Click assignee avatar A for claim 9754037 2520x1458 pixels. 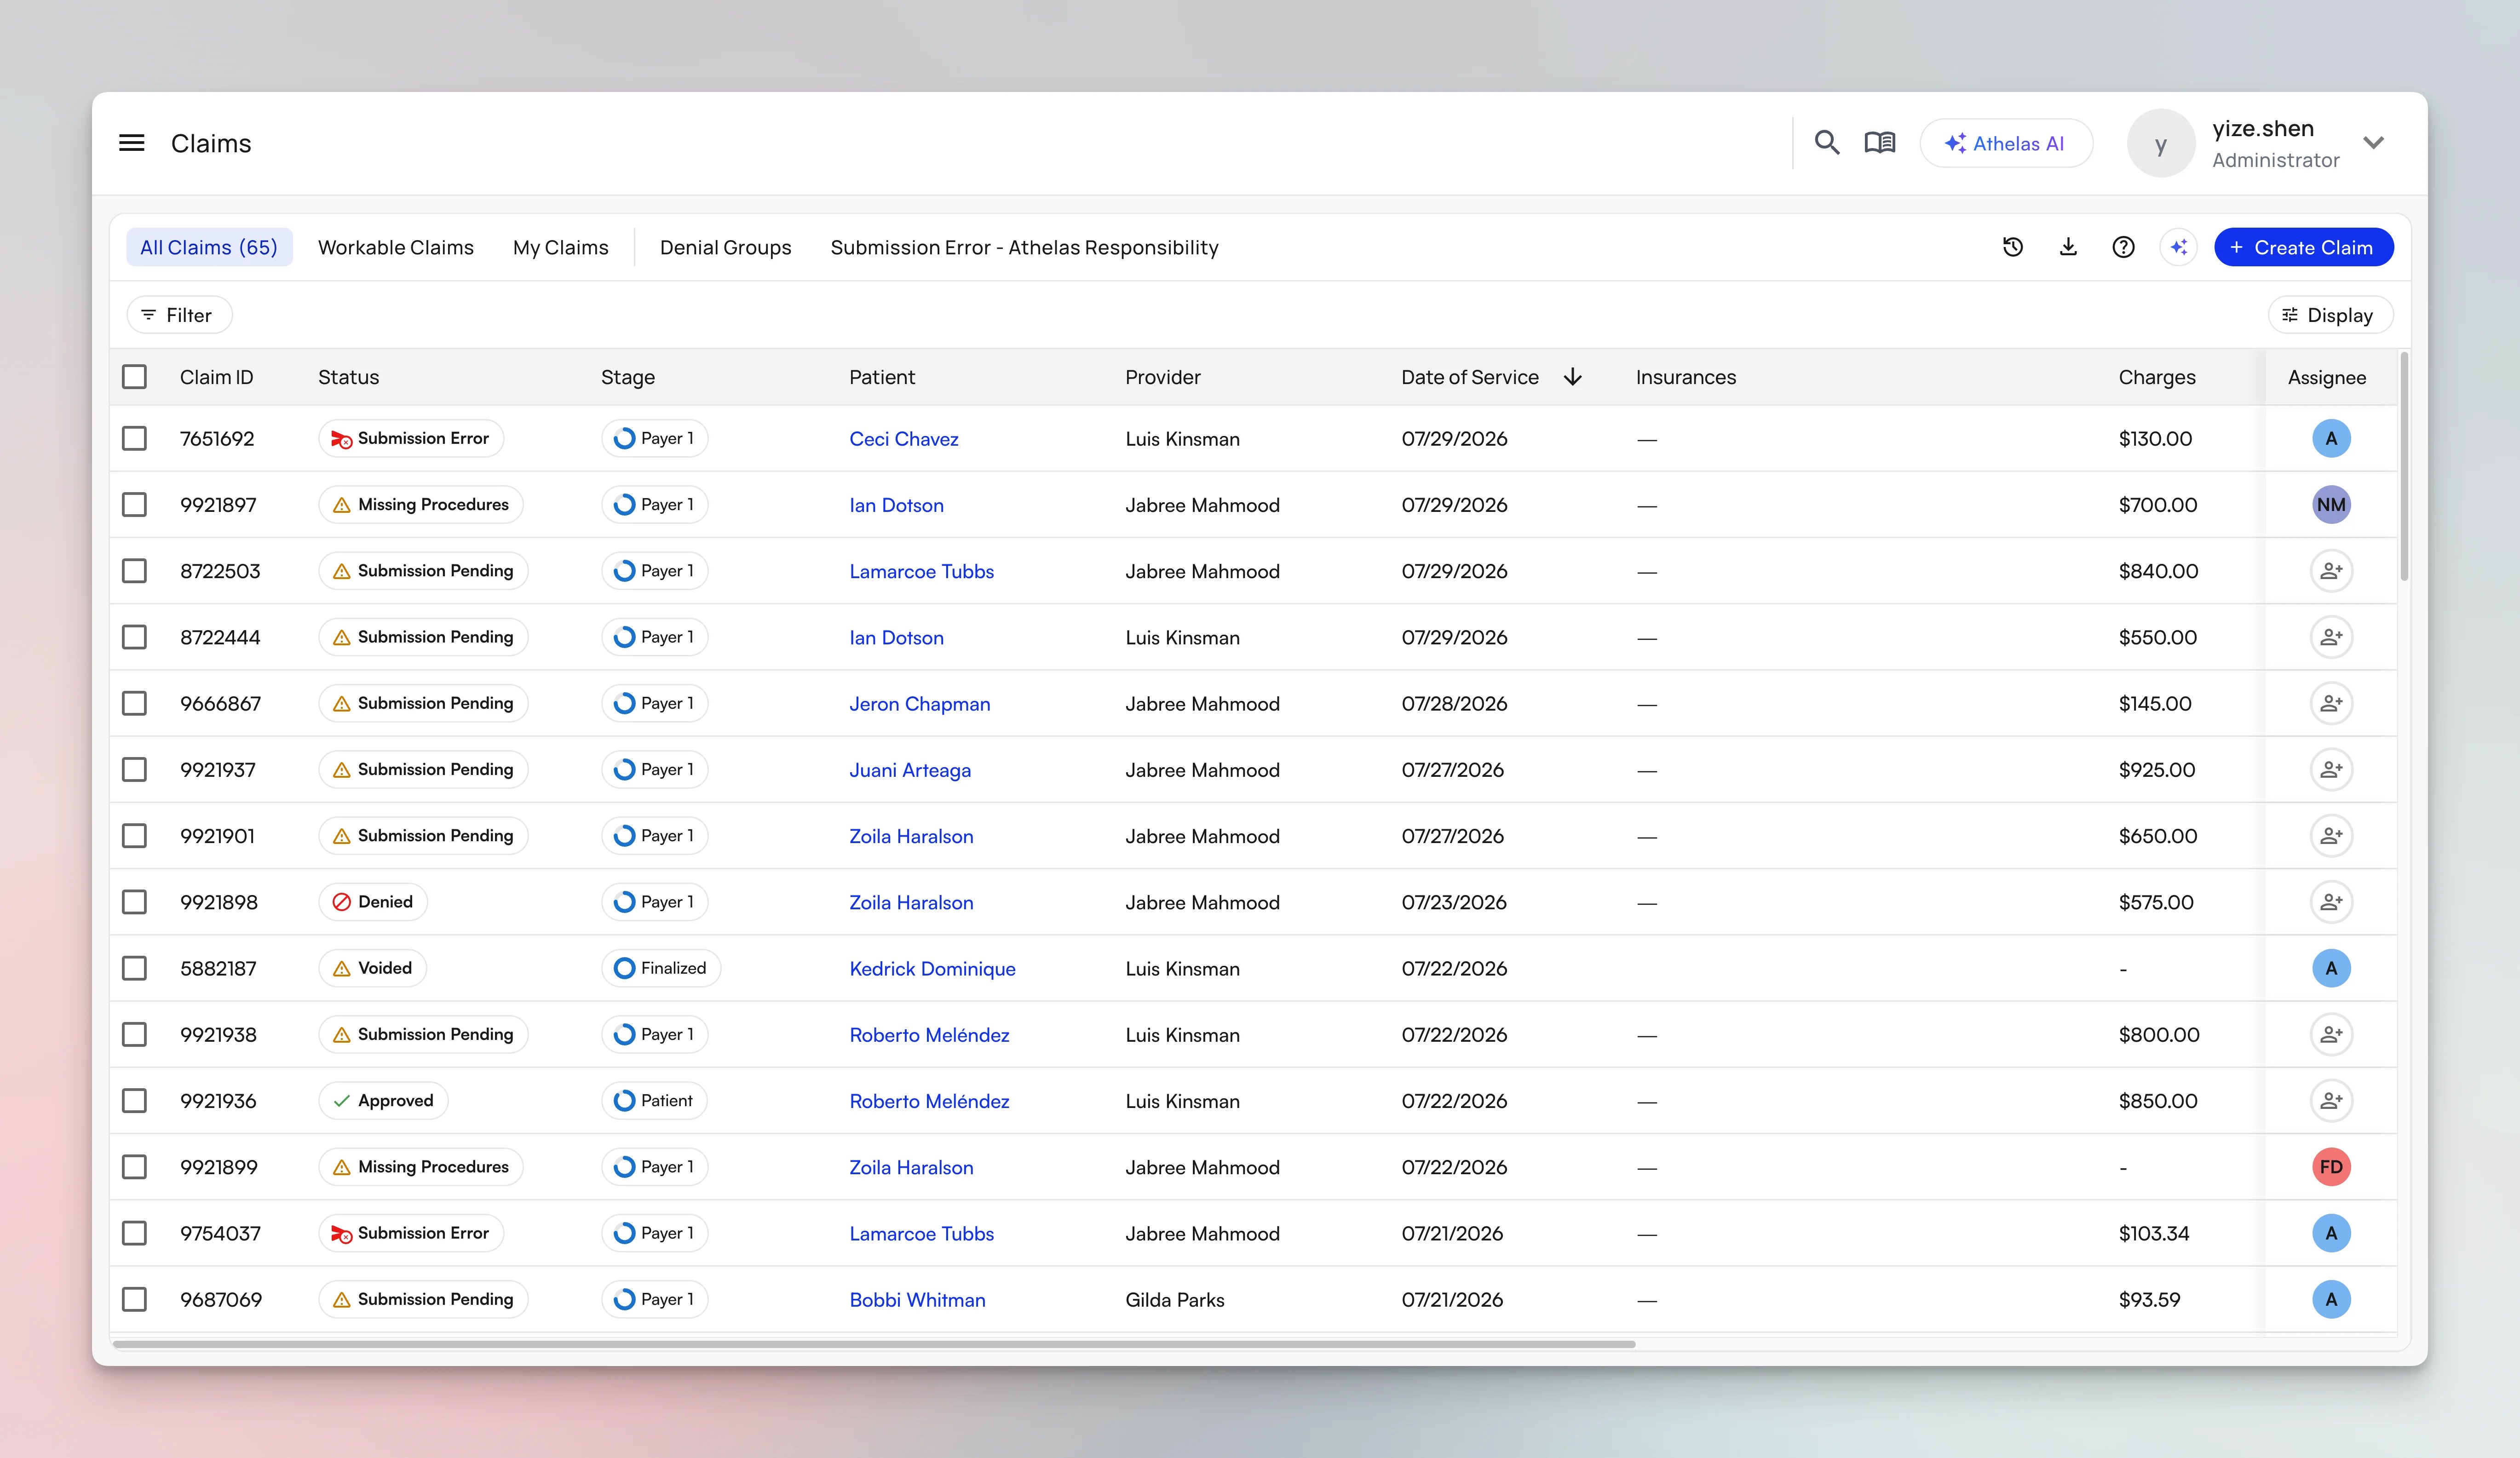click(2331, 1233)
